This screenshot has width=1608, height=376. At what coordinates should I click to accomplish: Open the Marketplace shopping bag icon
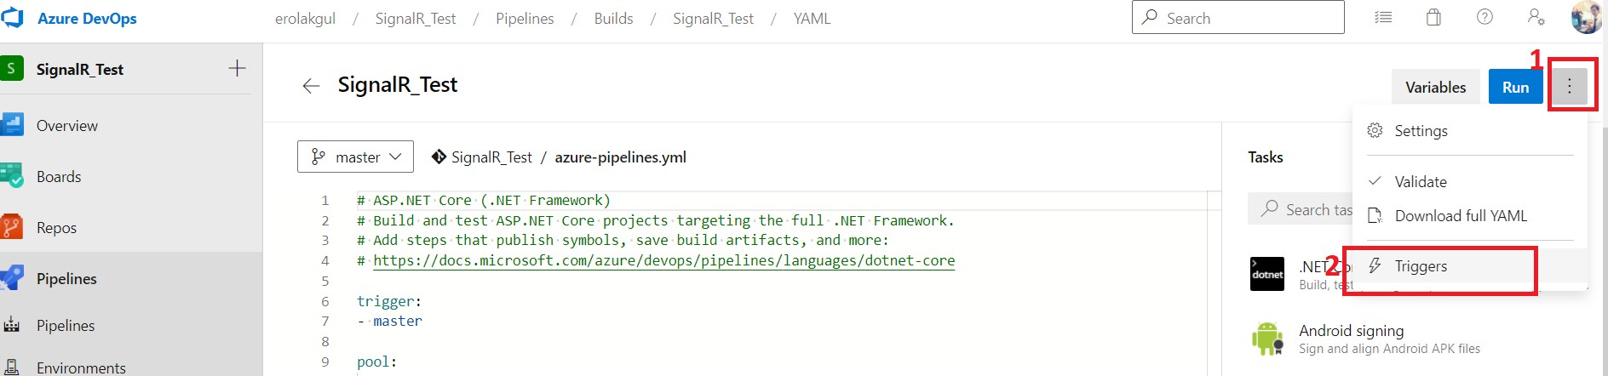[x=1434, y=18]
